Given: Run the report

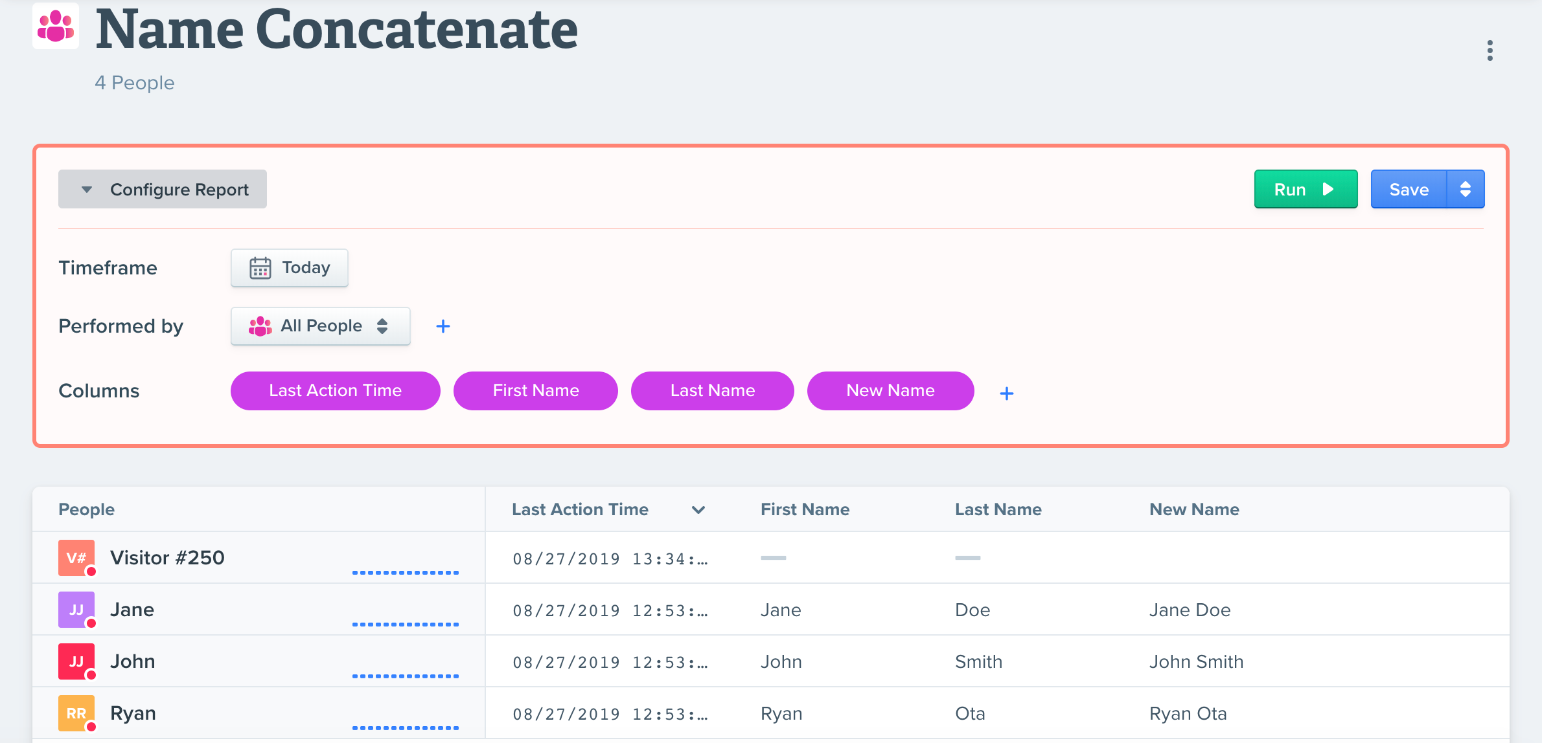Looking at the screenshot, I should [x=1305, y=189].
